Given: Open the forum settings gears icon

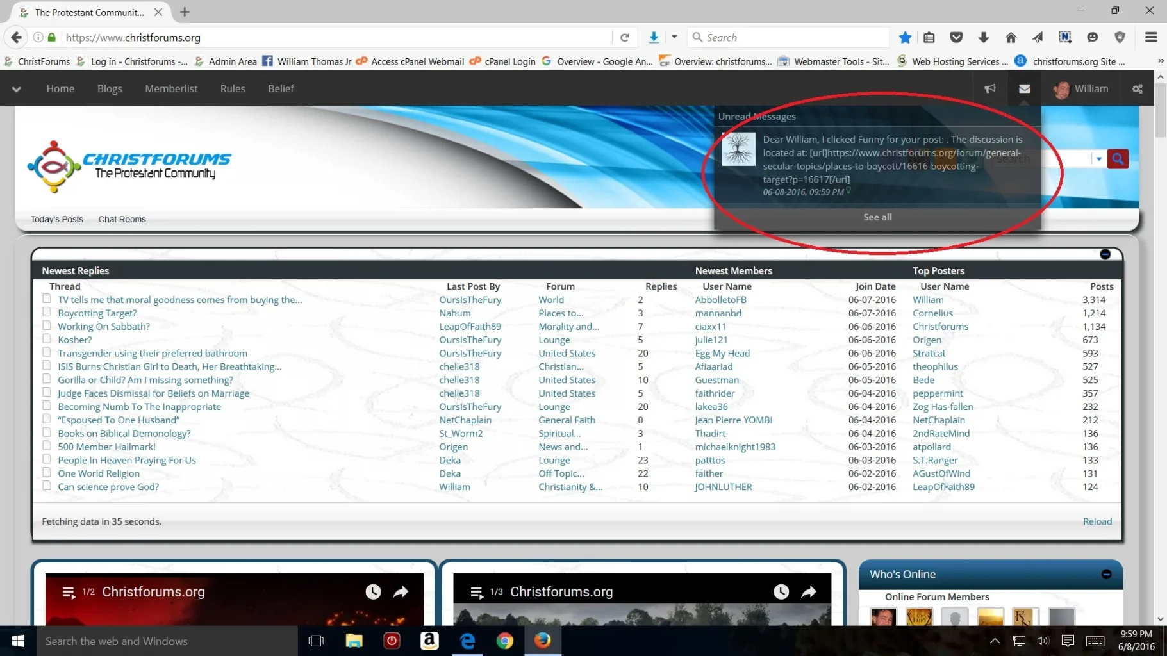Looking at the screenshot, I should point(1138,88).
